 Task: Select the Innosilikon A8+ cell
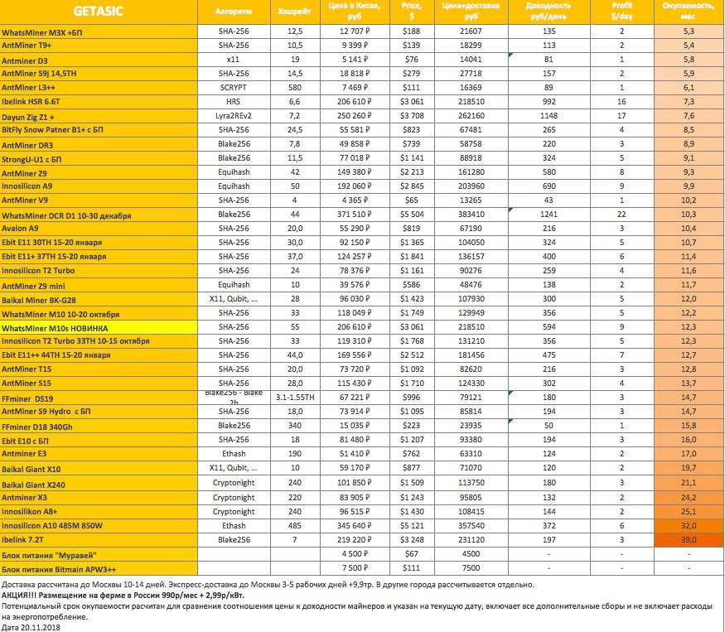[x=99, y=512]
